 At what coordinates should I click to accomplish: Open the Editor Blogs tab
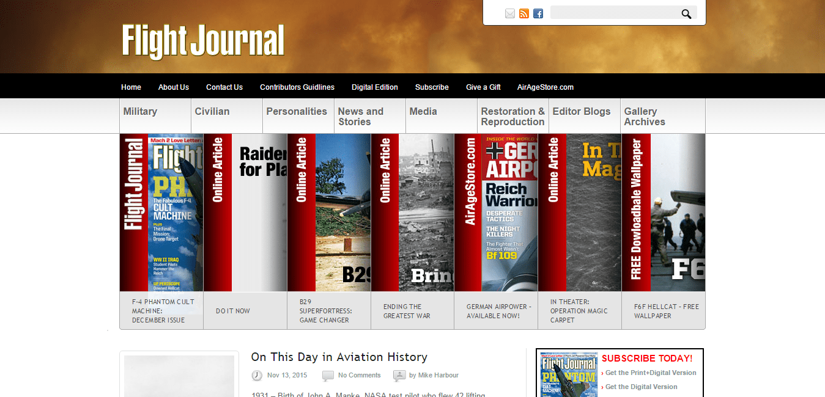pyautogui.click(x=585, y=116)
